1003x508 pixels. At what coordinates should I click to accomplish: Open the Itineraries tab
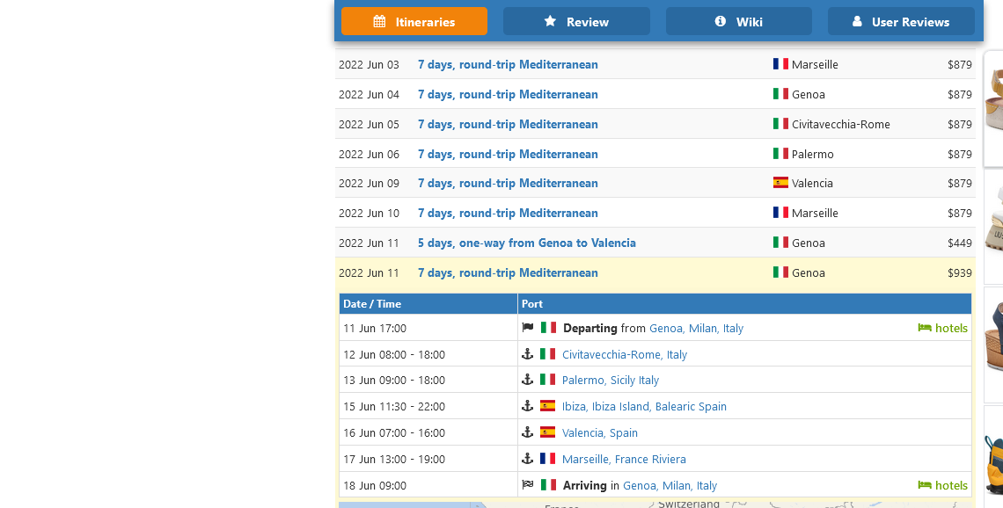click(x=414, y=22)
